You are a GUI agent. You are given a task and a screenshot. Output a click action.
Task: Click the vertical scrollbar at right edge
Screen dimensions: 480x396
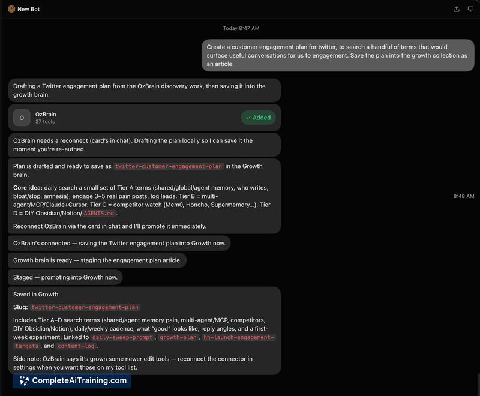(x=479, y=384)
